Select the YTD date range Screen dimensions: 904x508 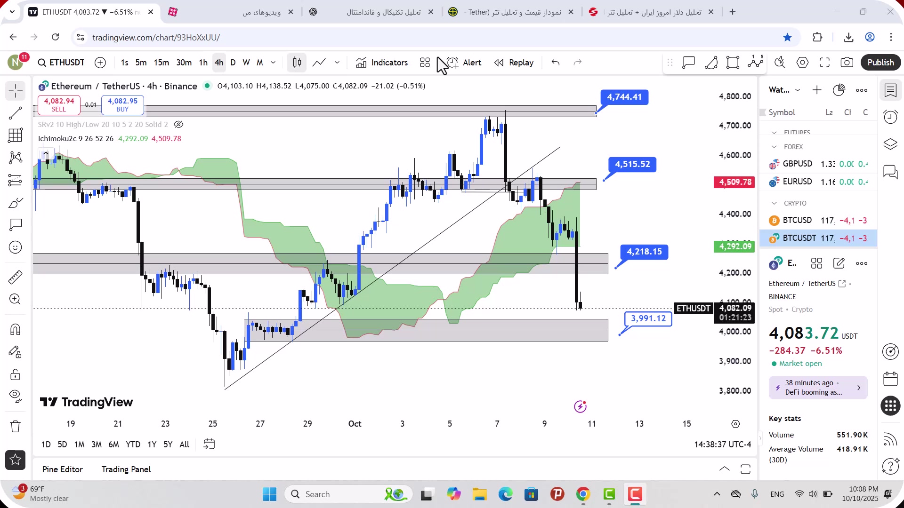[133, 444]
